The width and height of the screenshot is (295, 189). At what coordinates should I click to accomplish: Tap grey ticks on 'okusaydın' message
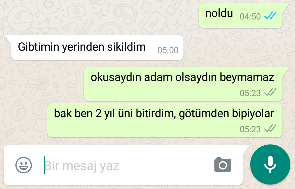(x=270, y=92)
